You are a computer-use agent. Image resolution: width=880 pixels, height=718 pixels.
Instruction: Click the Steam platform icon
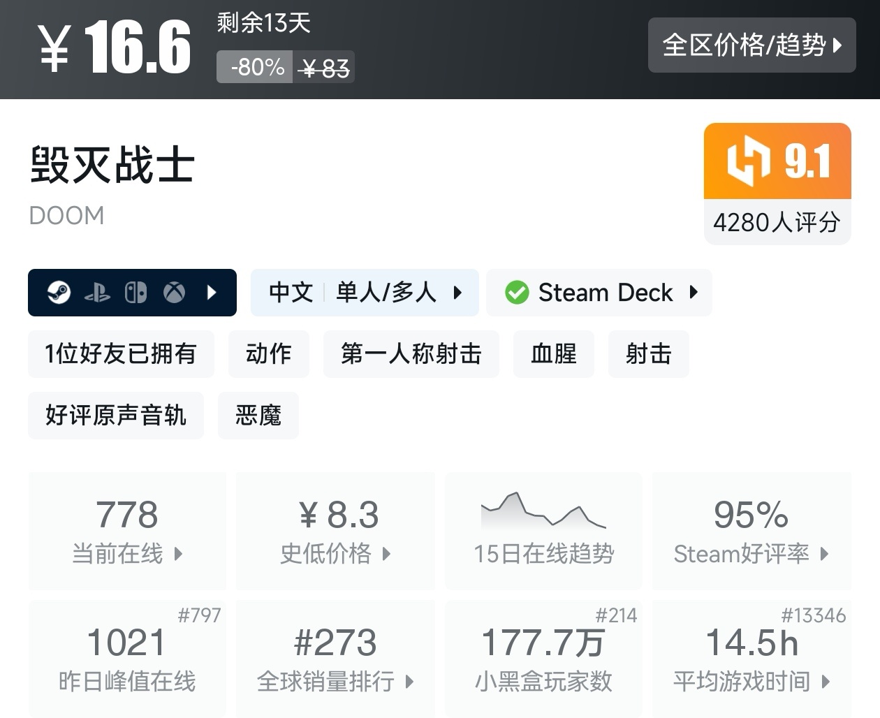[59, 293]
